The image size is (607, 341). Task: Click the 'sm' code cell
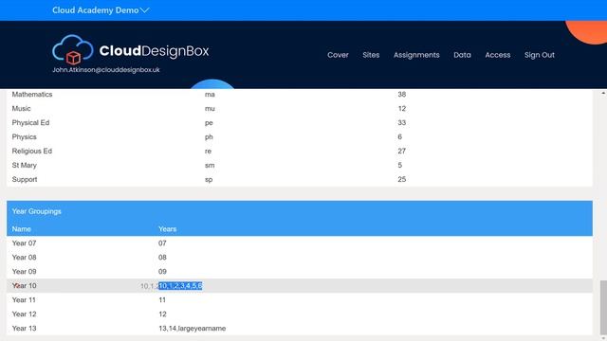click(210, 166)
